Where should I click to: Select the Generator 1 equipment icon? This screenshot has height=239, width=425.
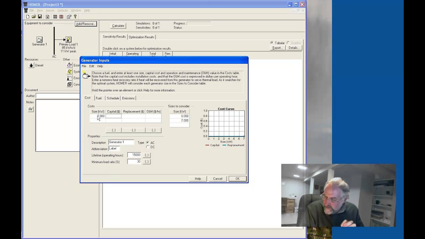tap(40, 40)
